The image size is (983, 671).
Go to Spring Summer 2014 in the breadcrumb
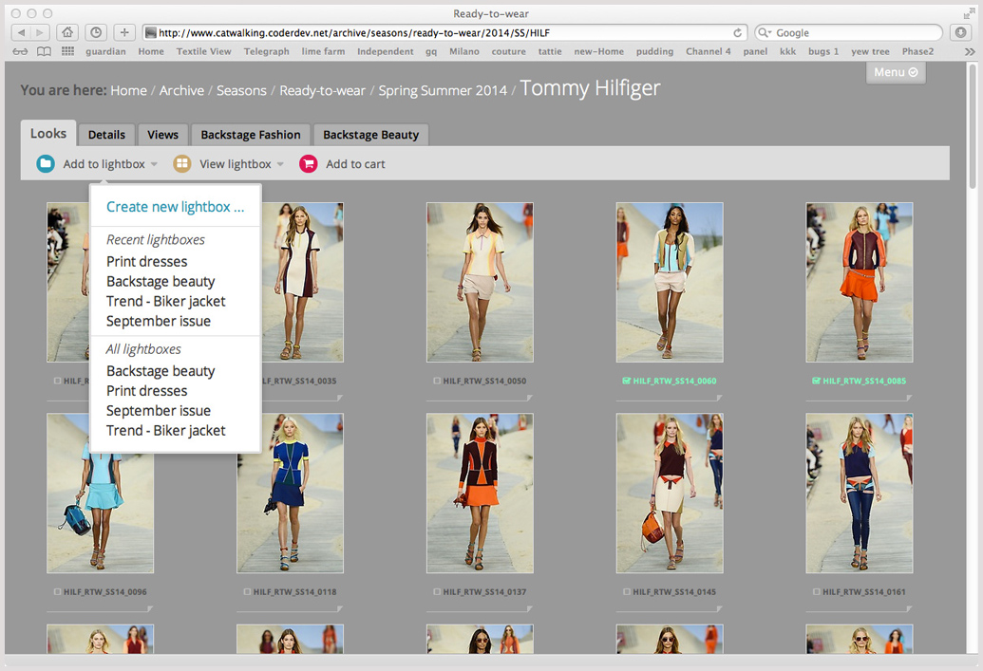(443, 91)
